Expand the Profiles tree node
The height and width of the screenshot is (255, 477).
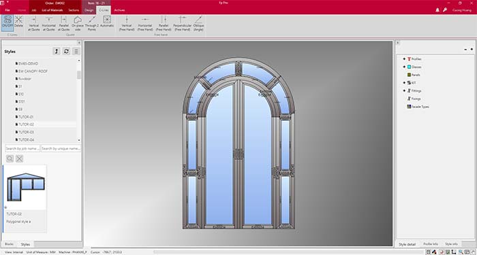(x=404, y=59)
